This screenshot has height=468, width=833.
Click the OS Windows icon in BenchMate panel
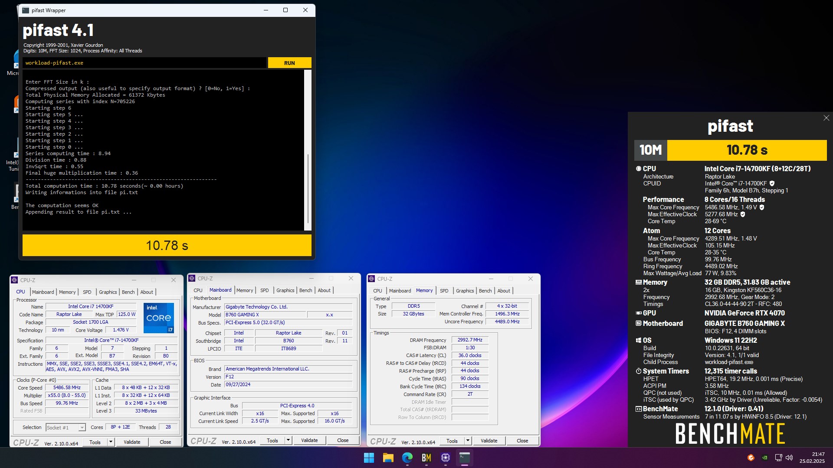(x=638, y=340)
